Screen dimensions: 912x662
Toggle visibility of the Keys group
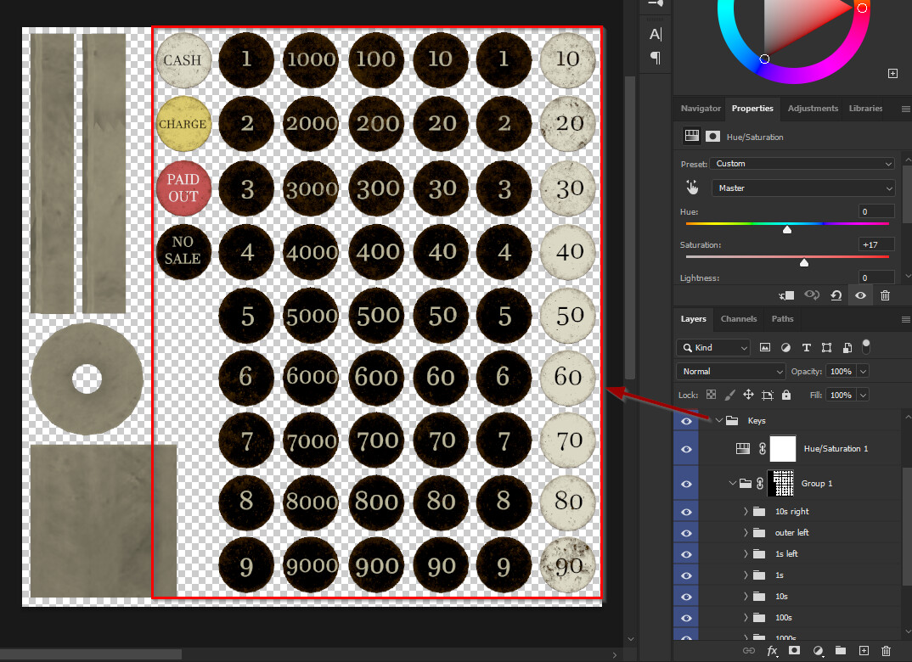pos(685,420)
